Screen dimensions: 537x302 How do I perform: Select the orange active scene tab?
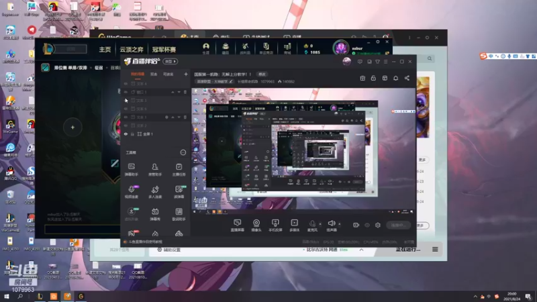[138, 74]
